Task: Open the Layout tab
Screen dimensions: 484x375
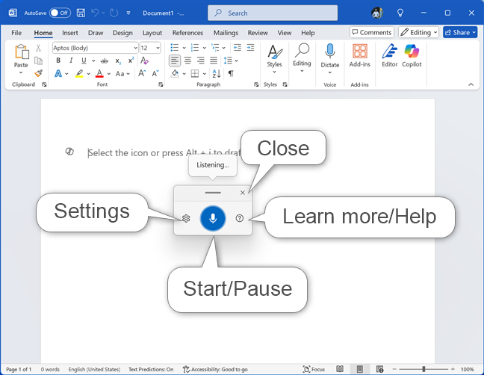Action: tap(152, 33)
